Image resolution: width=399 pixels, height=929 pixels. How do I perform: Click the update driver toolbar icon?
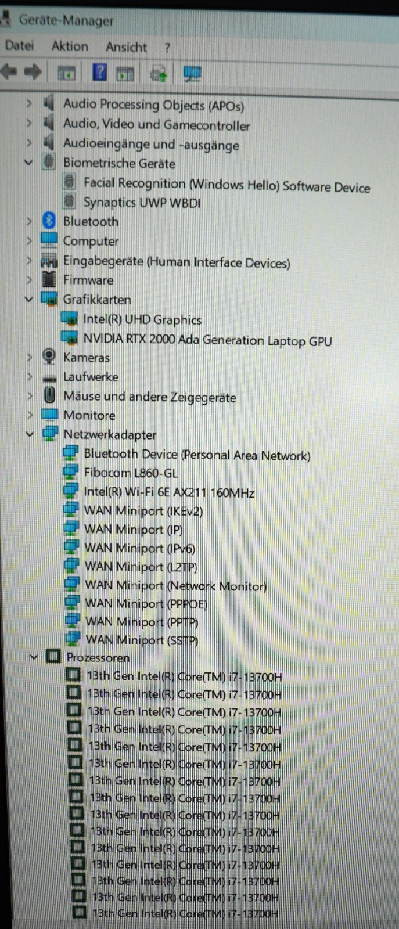[x=158, y=74]
